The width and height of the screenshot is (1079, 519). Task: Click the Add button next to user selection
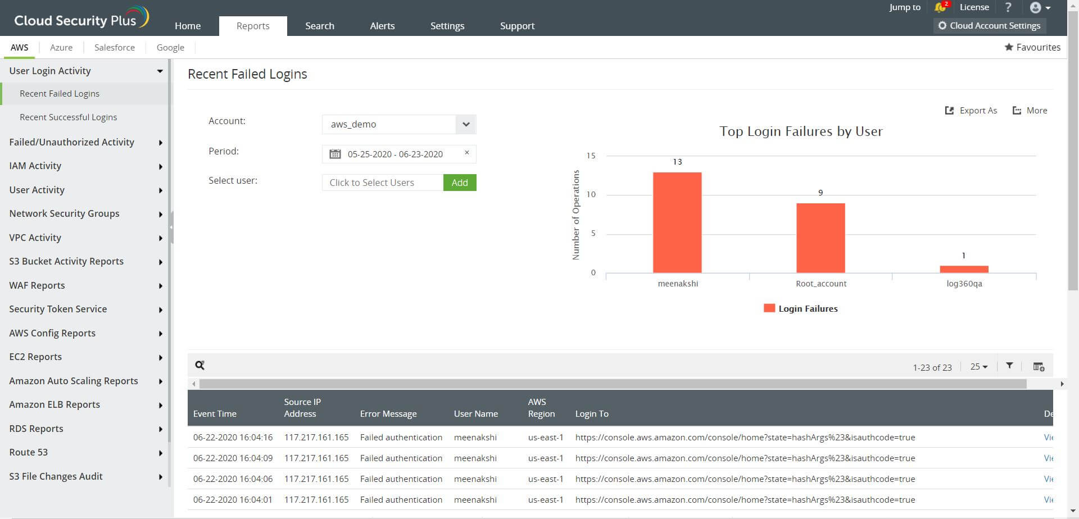point(460,182)
